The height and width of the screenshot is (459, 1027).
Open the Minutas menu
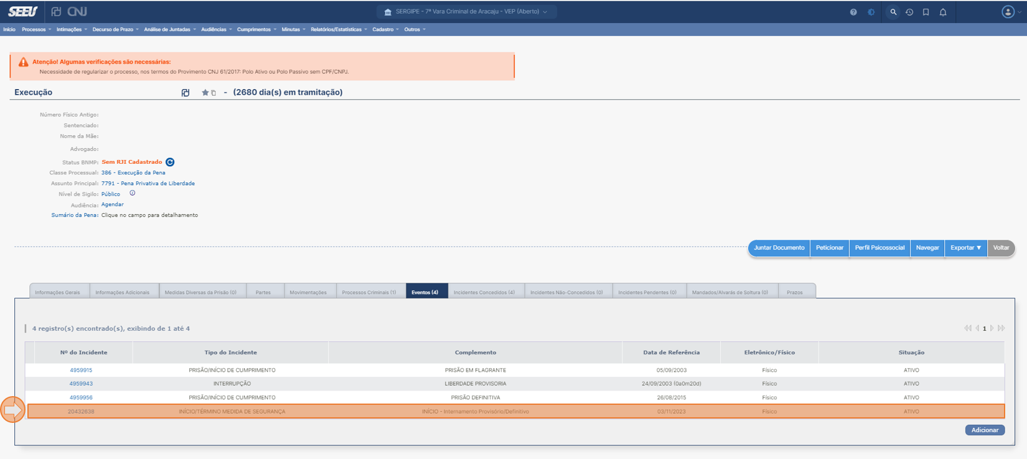coord(293,29)
